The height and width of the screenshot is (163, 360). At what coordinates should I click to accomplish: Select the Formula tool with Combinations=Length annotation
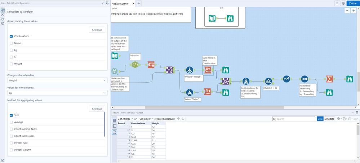point(246,81)
